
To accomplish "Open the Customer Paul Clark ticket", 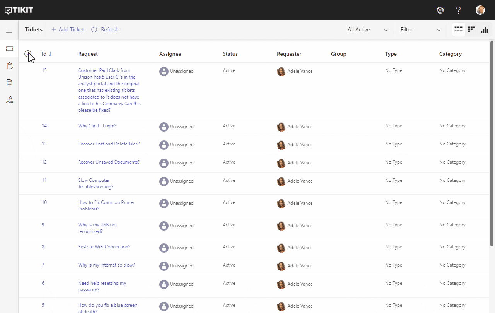I will (x=109, y=90).
